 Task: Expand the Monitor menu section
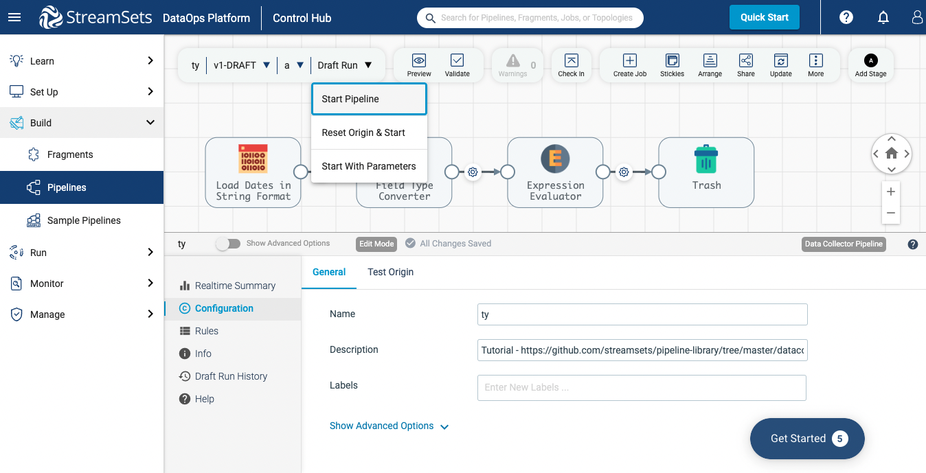point(82,284)
